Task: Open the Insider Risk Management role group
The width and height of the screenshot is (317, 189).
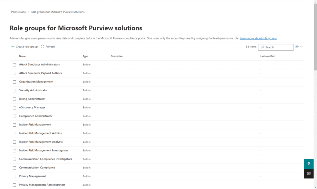Action: coord(35,124)
